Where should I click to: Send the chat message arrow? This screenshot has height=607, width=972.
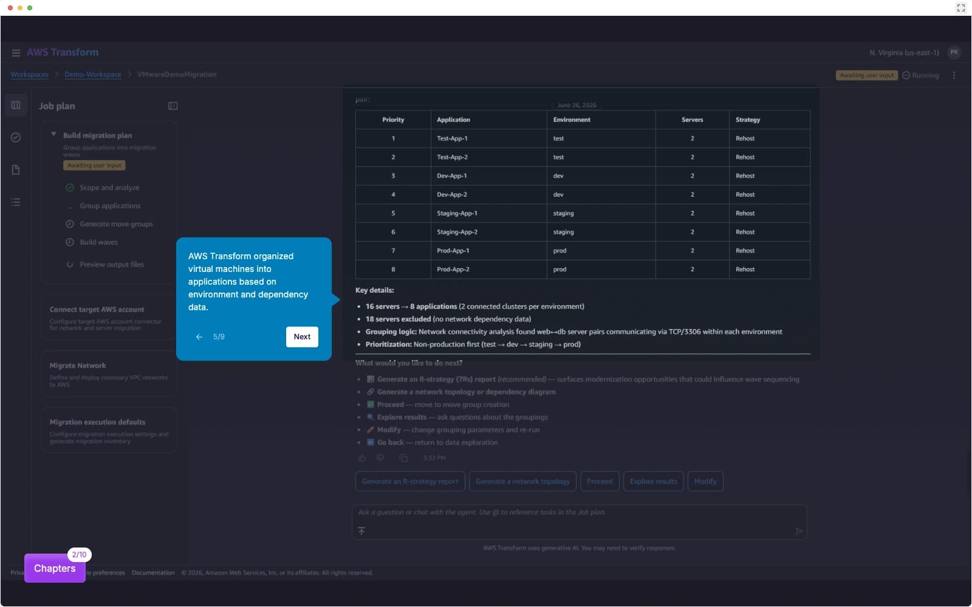click(x=799, y=531)
